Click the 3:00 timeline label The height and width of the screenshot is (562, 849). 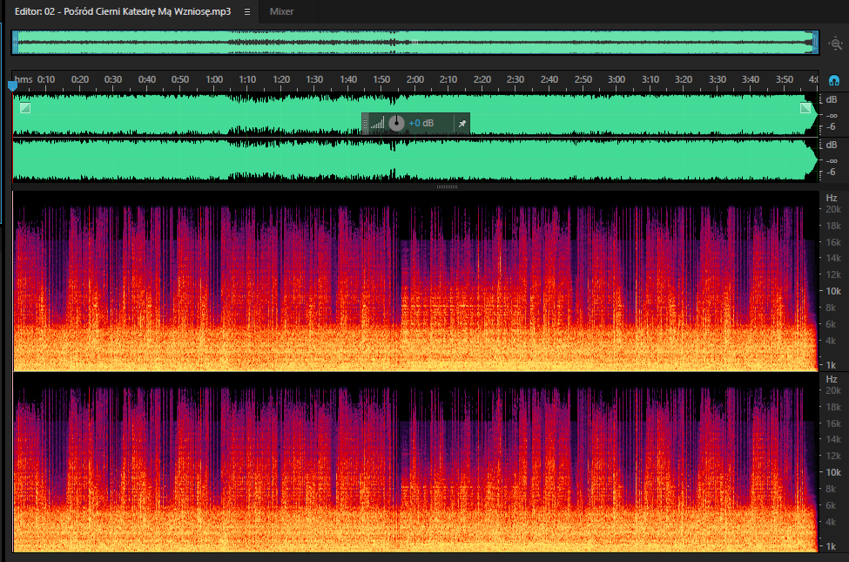click(x=617, y=79)
